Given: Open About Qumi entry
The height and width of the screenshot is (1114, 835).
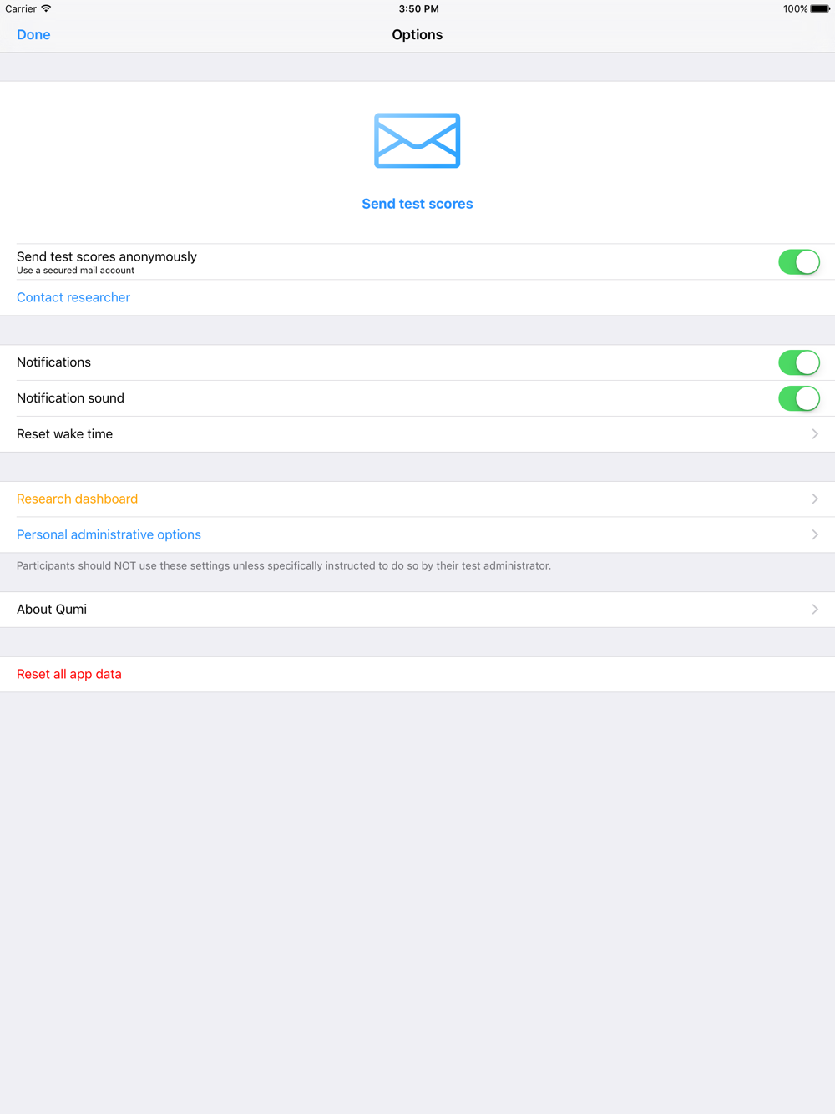Looking at the screenshot, I should point(417,610).
